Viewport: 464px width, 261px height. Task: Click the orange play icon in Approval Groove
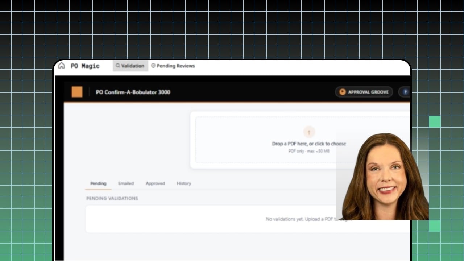point(342,92)
